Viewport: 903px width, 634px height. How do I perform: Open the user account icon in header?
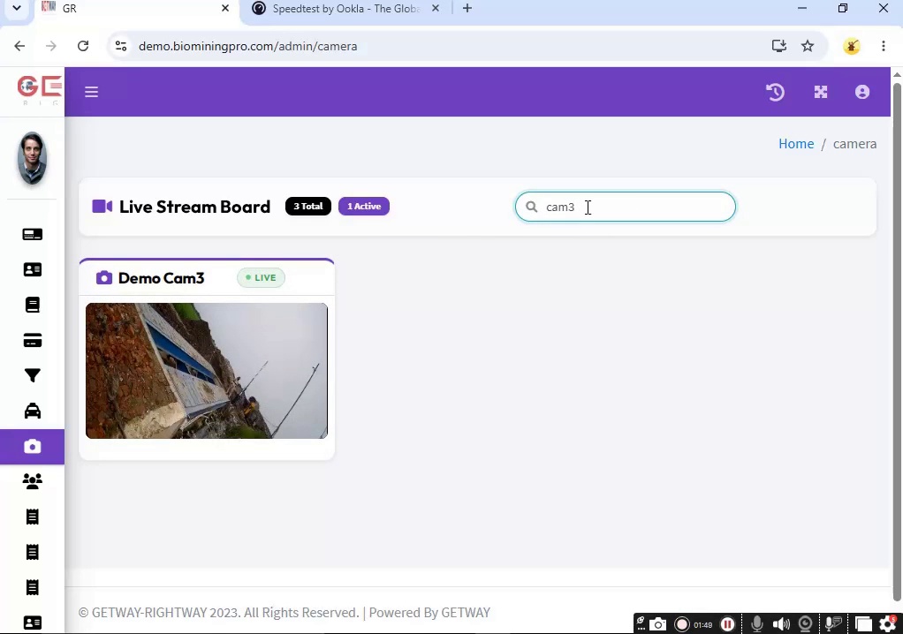[x=862, y=92]
